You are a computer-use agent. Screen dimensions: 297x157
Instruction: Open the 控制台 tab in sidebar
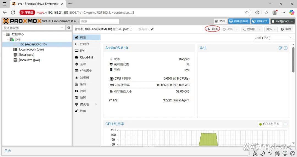87,44
